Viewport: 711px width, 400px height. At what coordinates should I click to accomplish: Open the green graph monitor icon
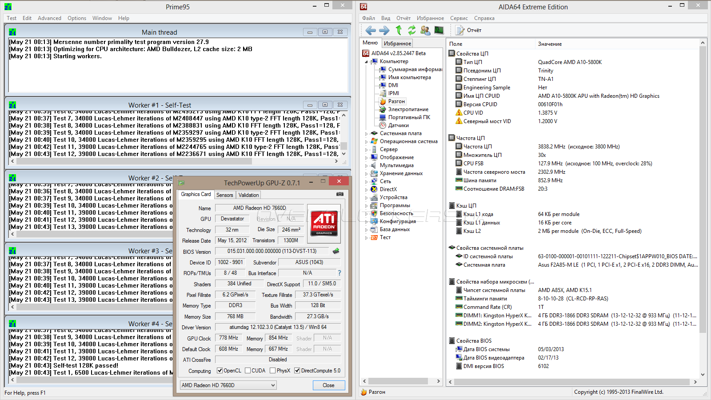point(439,30)
